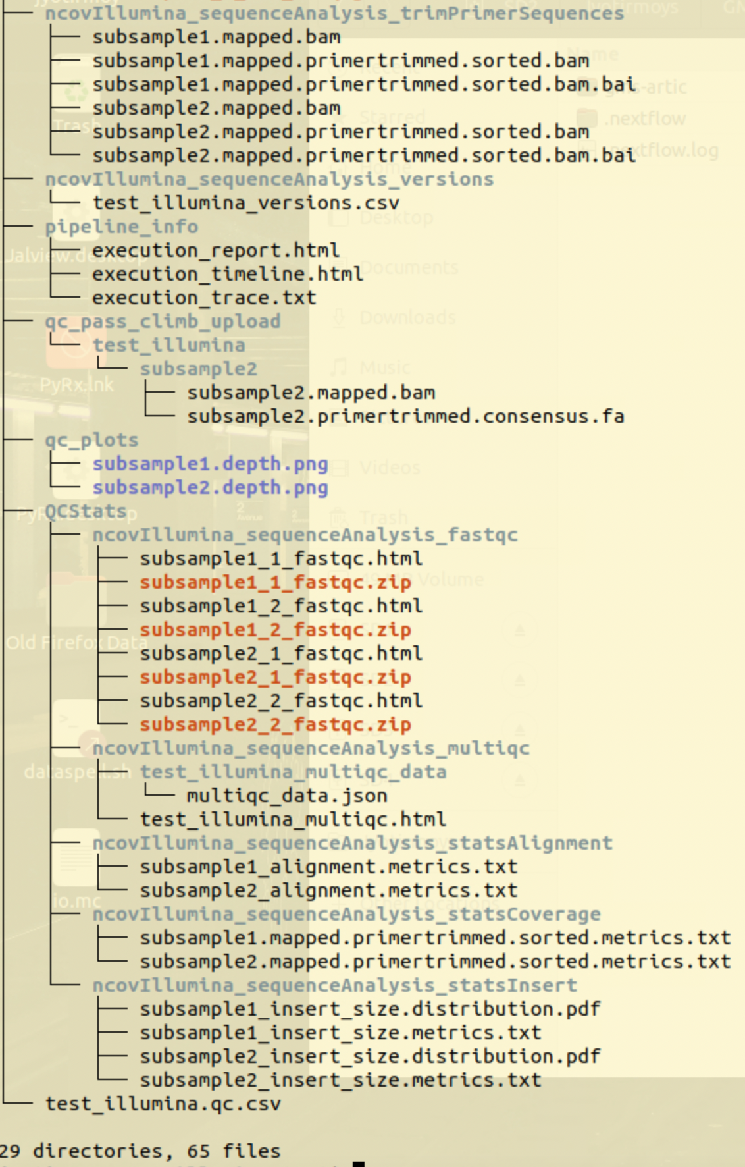745x1167 pixels.
Task: Click the qc_pass_climb_upload directory name
Action: [x=163, y=321]
